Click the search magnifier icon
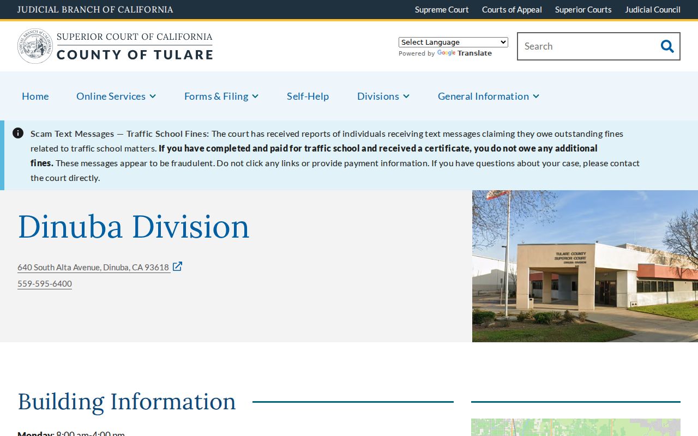Screen dimensions: 698x436 667,46
